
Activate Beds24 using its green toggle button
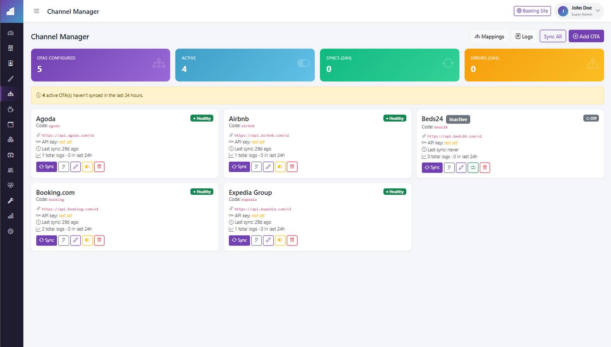tap(473, 167)
